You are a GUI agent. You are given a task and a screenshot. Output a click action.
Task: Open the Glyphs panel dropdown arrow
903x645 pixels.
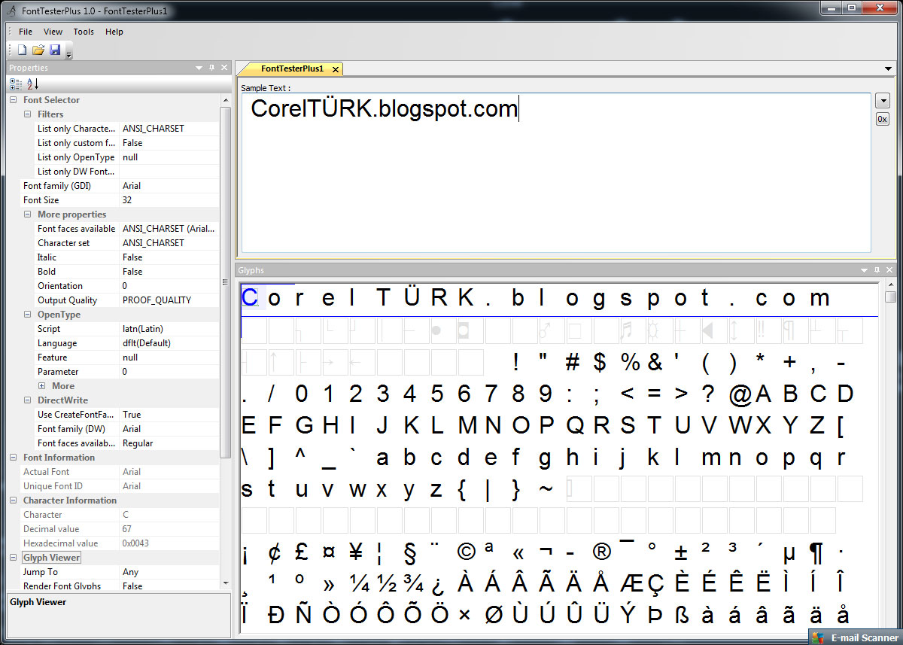(x=865, y=270)
